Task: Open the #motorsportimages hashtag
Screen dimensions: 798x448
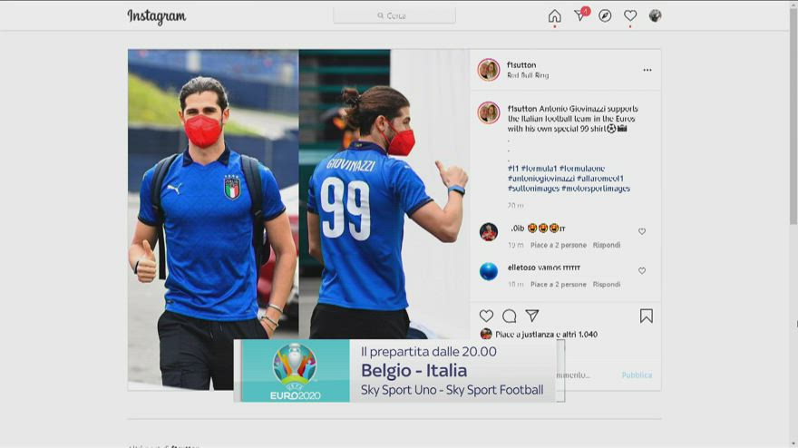Action: [596, 189]
